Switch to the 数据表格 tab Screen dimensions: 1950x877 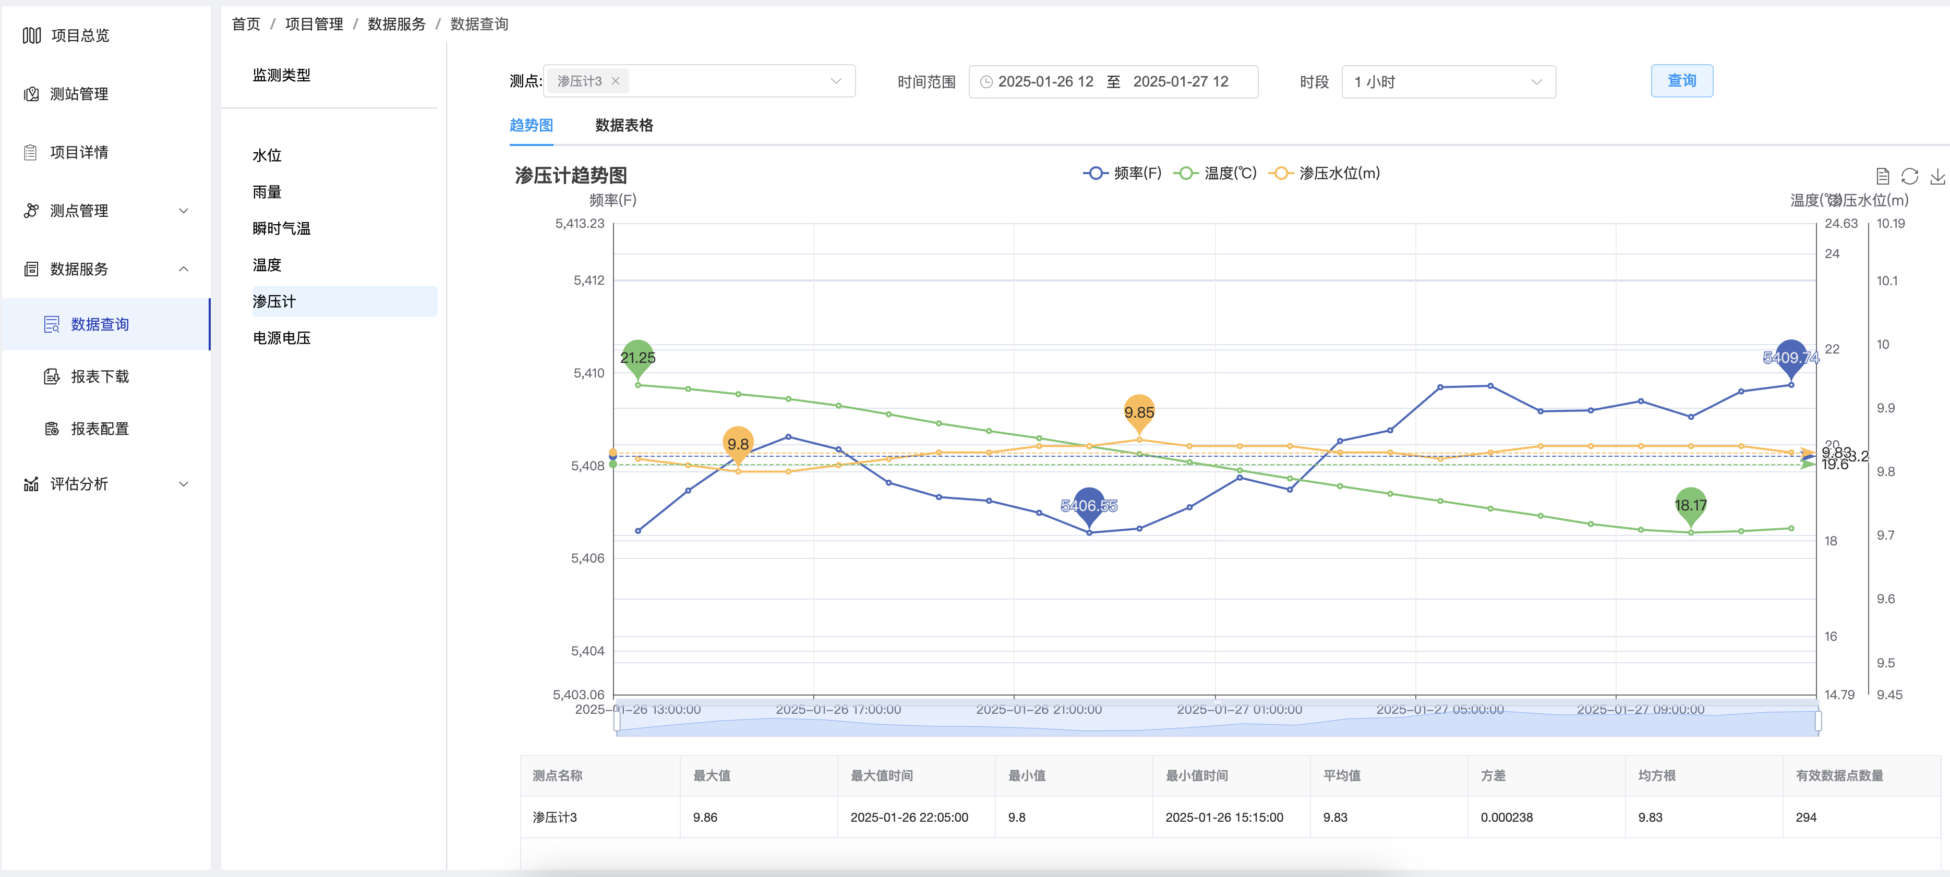pos(624,126)
